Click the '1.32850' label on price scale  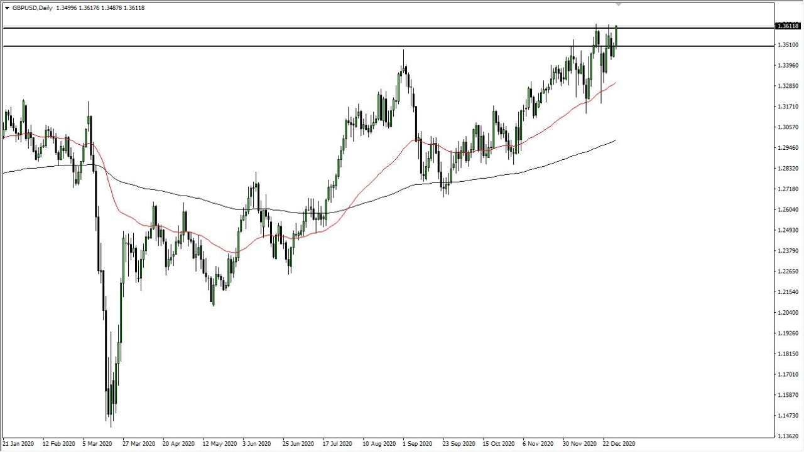click(x=788, y=87)
